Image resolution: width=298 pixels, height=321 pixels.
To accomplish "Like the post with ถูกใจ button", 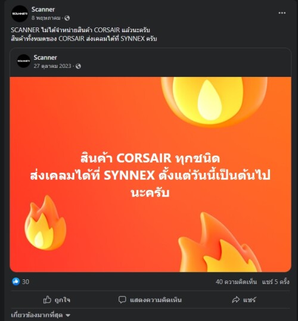I will 57,300.
